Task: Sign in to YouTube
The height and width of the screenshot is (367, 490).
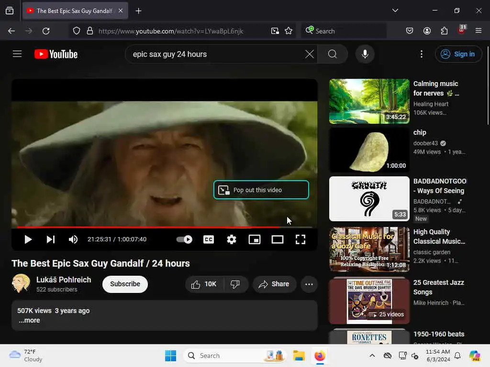Action: [x=458, y=54]
